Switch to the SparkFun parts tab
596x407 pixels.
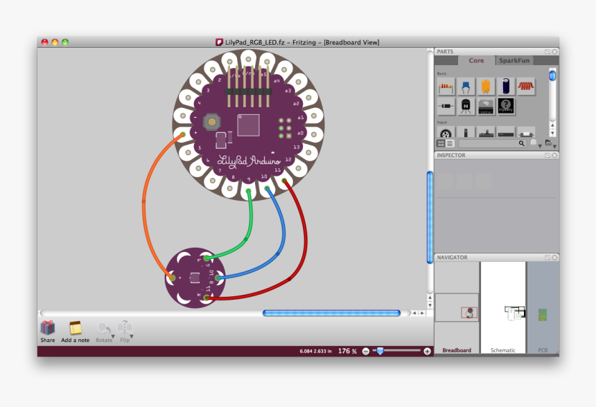(x=514, y=60)
